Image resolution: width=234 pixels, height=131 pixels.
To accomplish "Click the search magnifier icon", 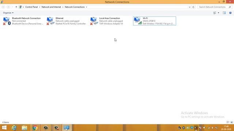I will coord(230,7).
